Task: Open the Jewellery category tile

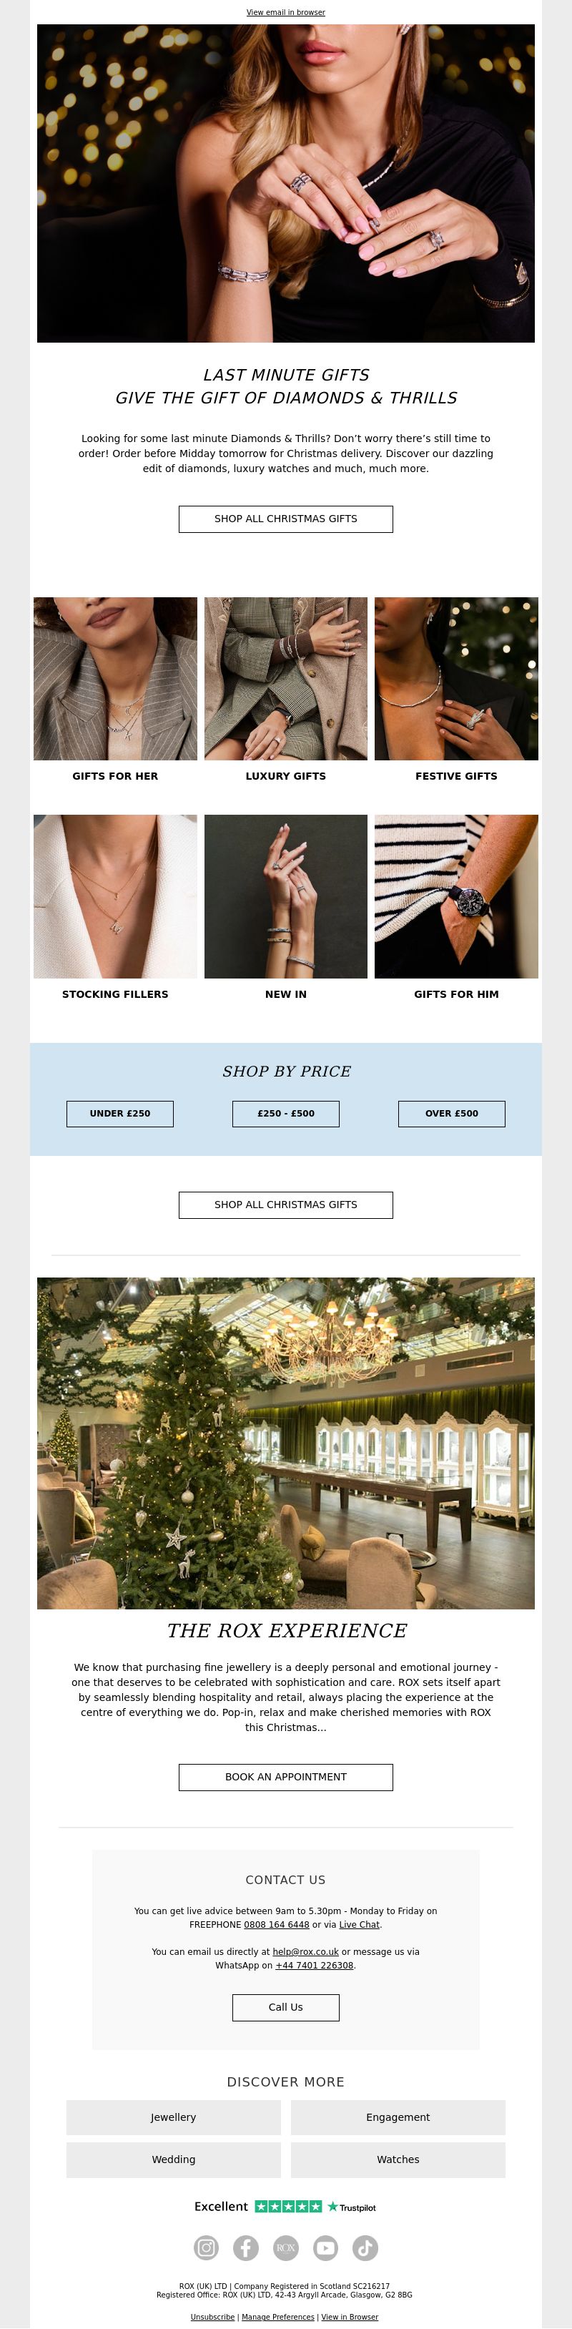Action: coord(174,2117)
